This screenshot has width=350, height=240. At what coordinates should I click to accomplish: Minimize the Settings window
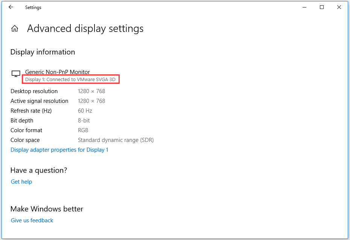(x=304, y=7)
